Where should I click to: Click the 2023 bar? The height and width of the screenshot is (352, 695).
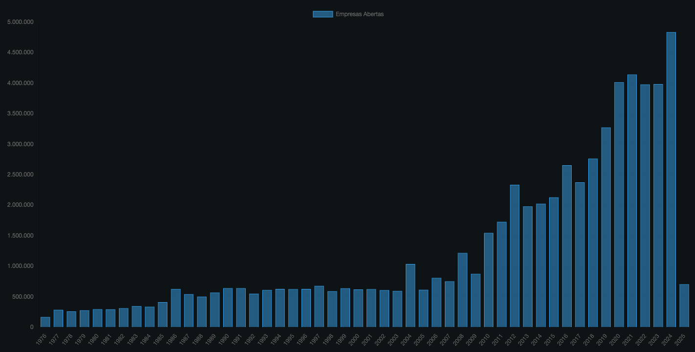pos(658,205)
